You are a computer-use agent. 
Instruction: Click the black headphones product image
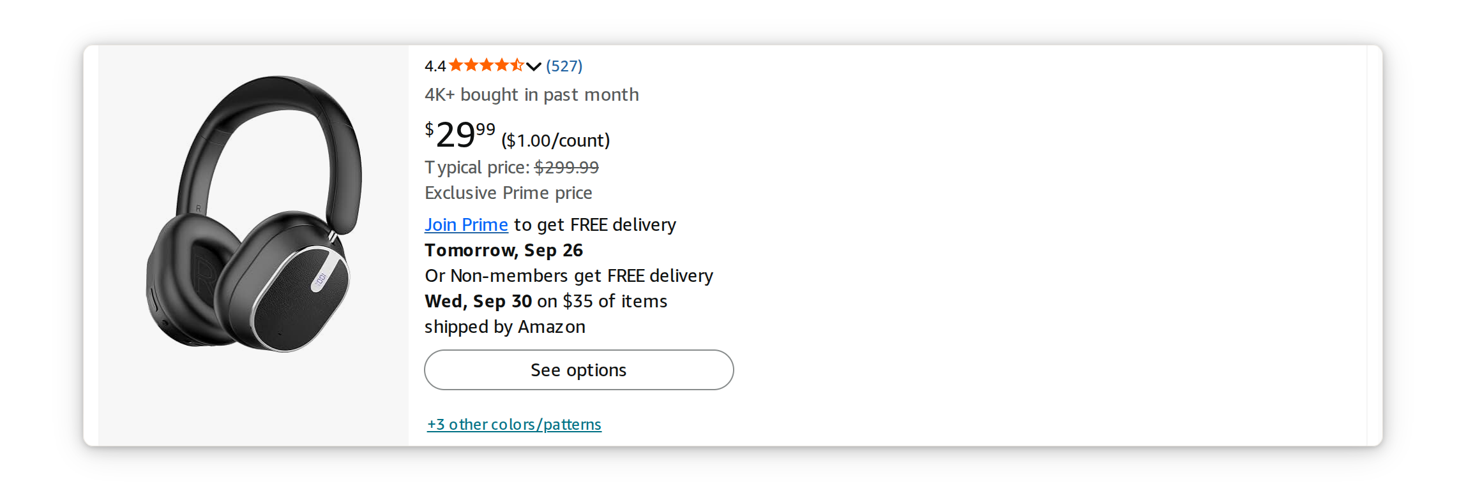click(254, 214)
